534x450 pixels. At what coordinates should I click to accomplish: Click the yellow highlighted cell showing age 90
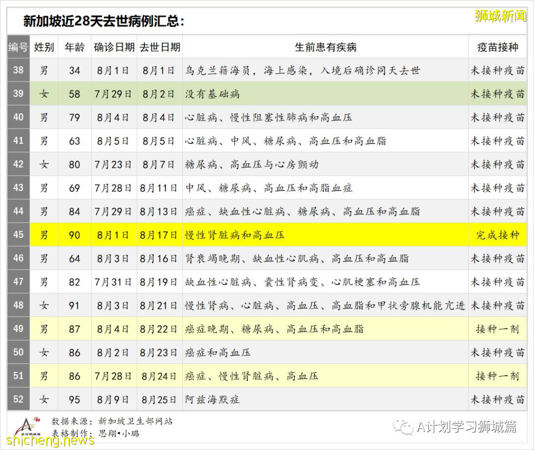(x=74, y=235)
